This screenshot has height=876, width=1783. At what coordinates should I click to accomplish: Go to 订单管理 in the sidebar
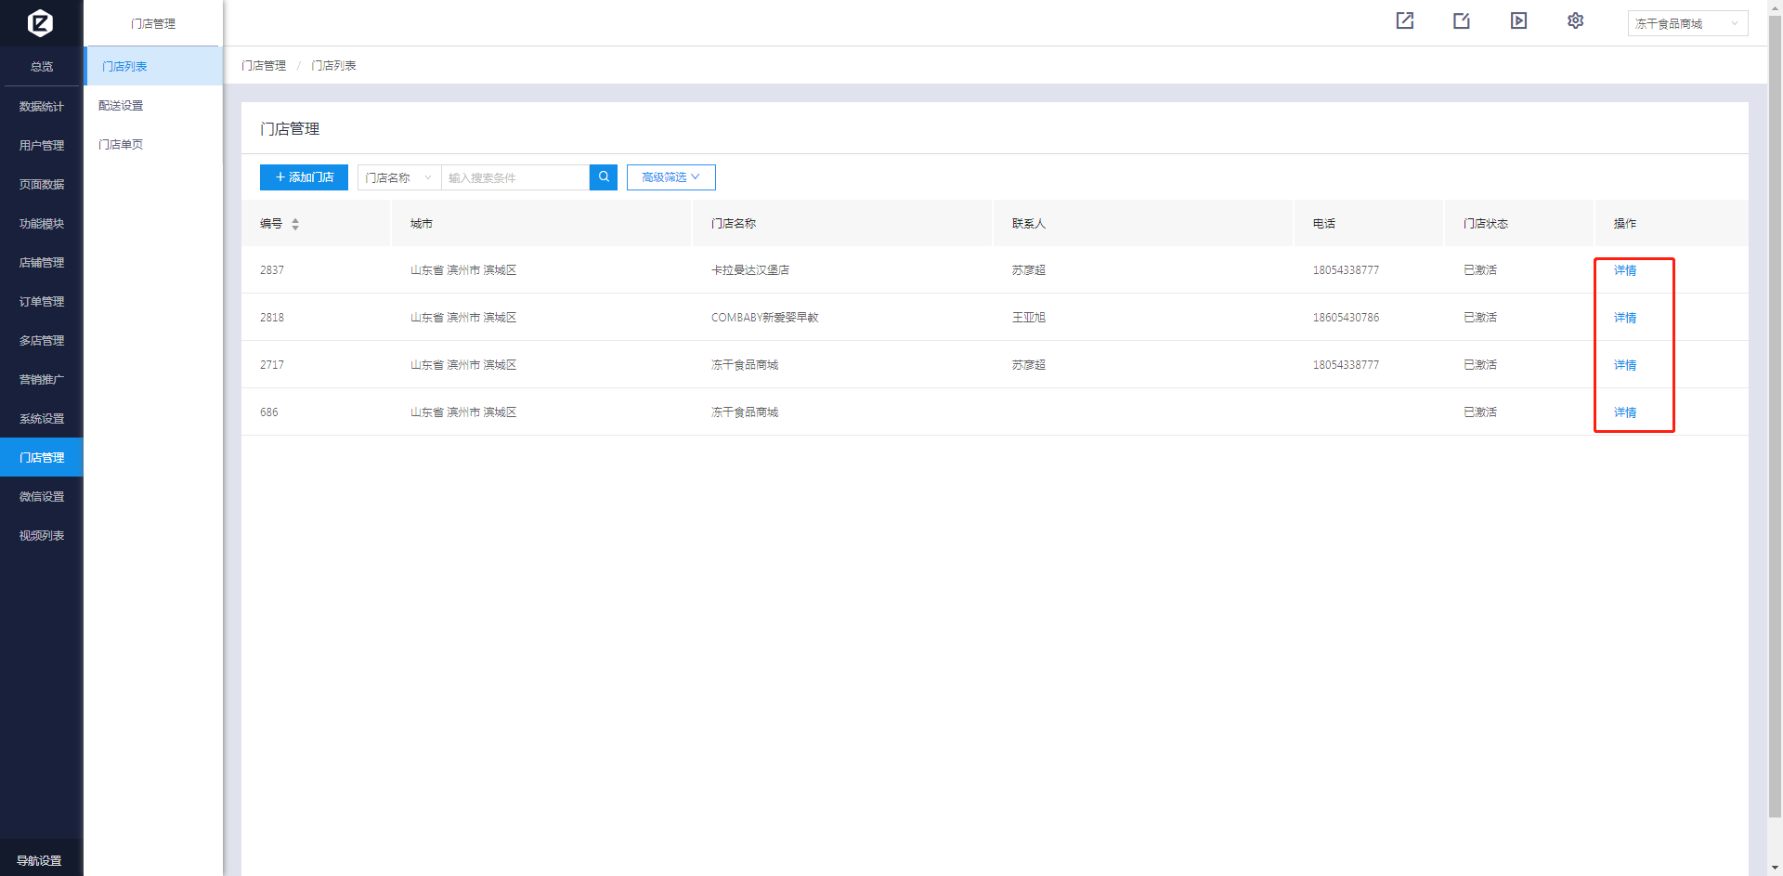(42, 302)
